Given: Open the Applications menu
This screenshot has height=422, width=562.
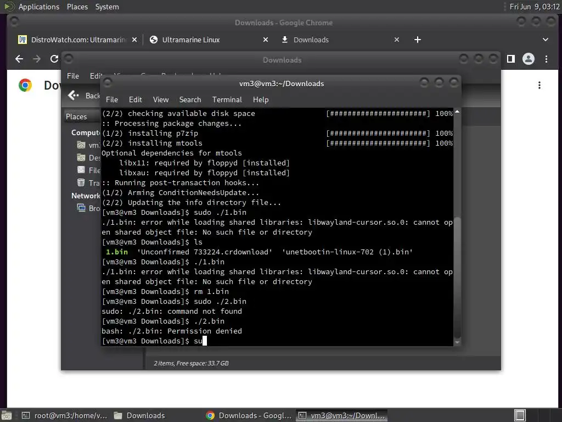Looking at the screenshot, I should [x=39, y=7].
